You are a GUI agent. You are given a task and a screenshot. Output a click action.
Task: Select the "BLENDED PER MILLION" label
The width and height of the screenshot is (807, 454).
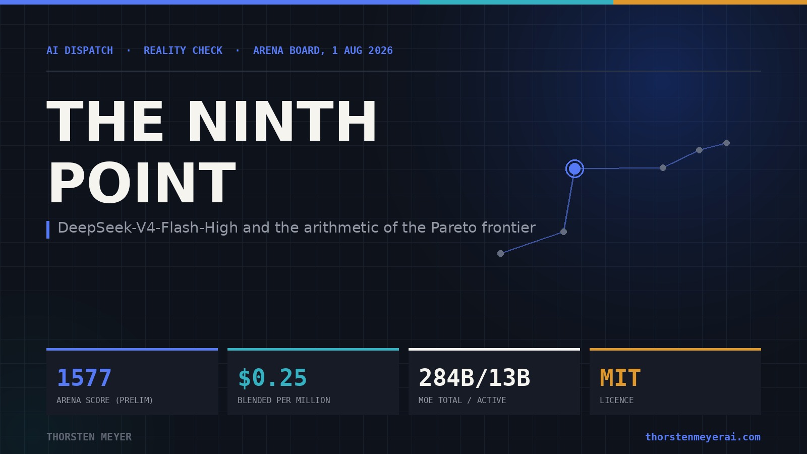point(284,400)
